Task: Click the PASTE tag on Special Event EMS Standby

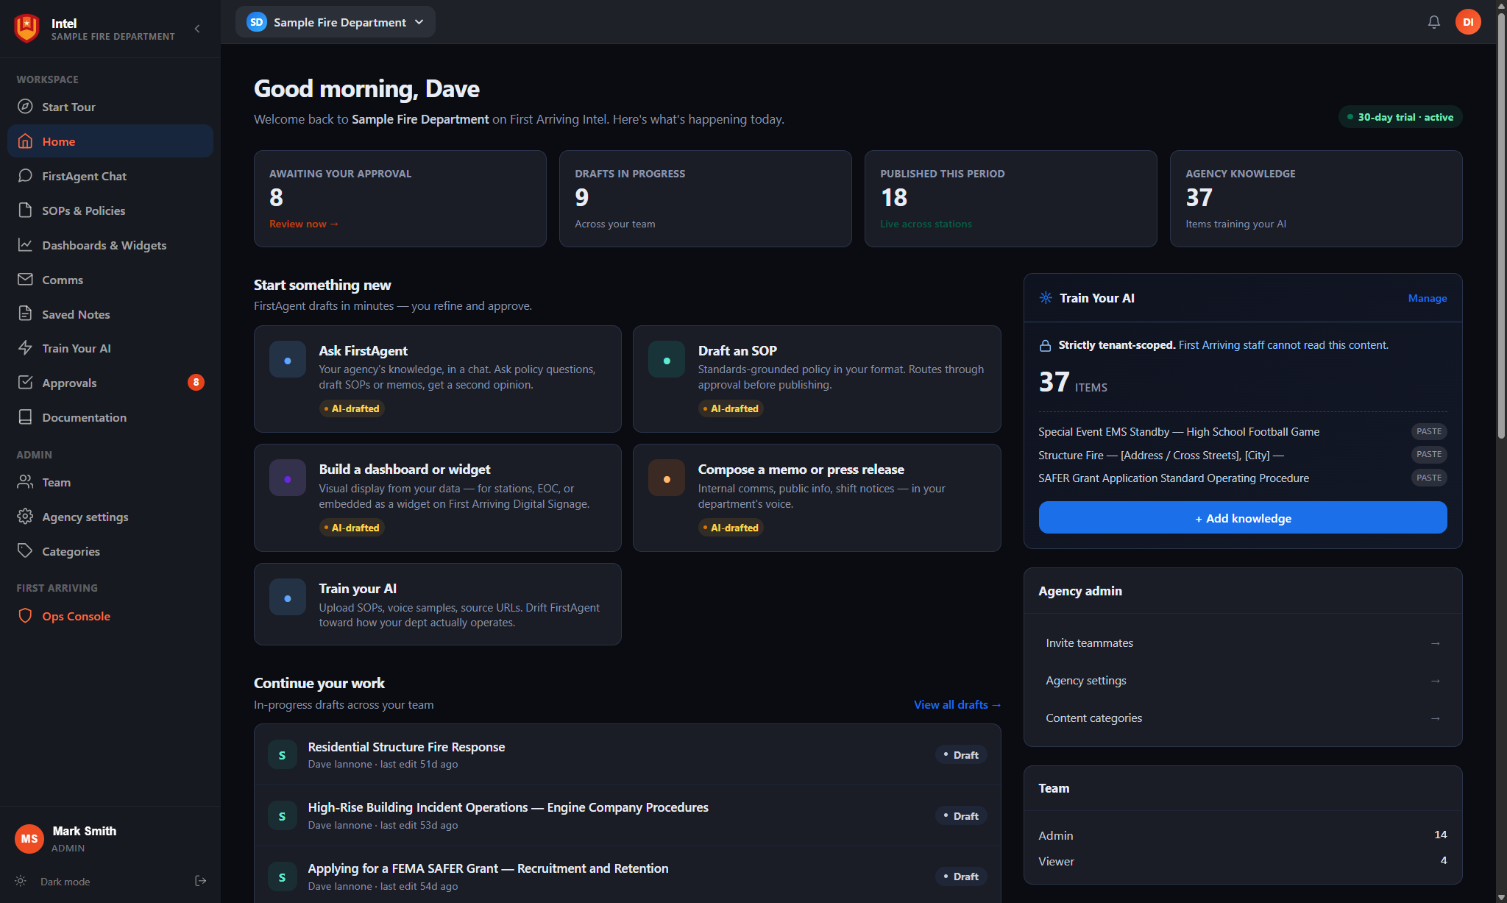Action: click(1429, 432)
